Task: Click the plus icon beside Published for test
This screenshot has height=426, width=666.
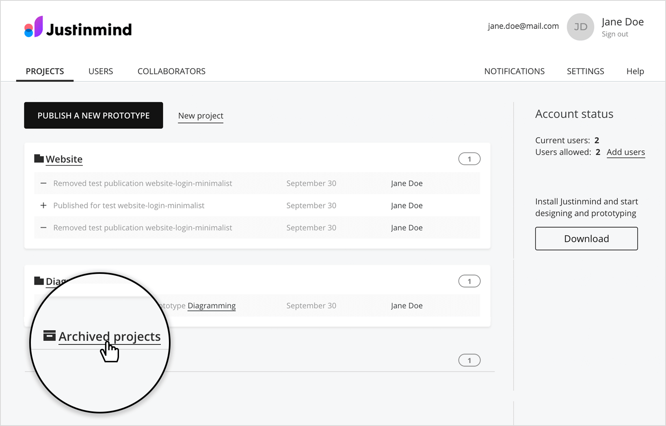Action: coord(43,205)
